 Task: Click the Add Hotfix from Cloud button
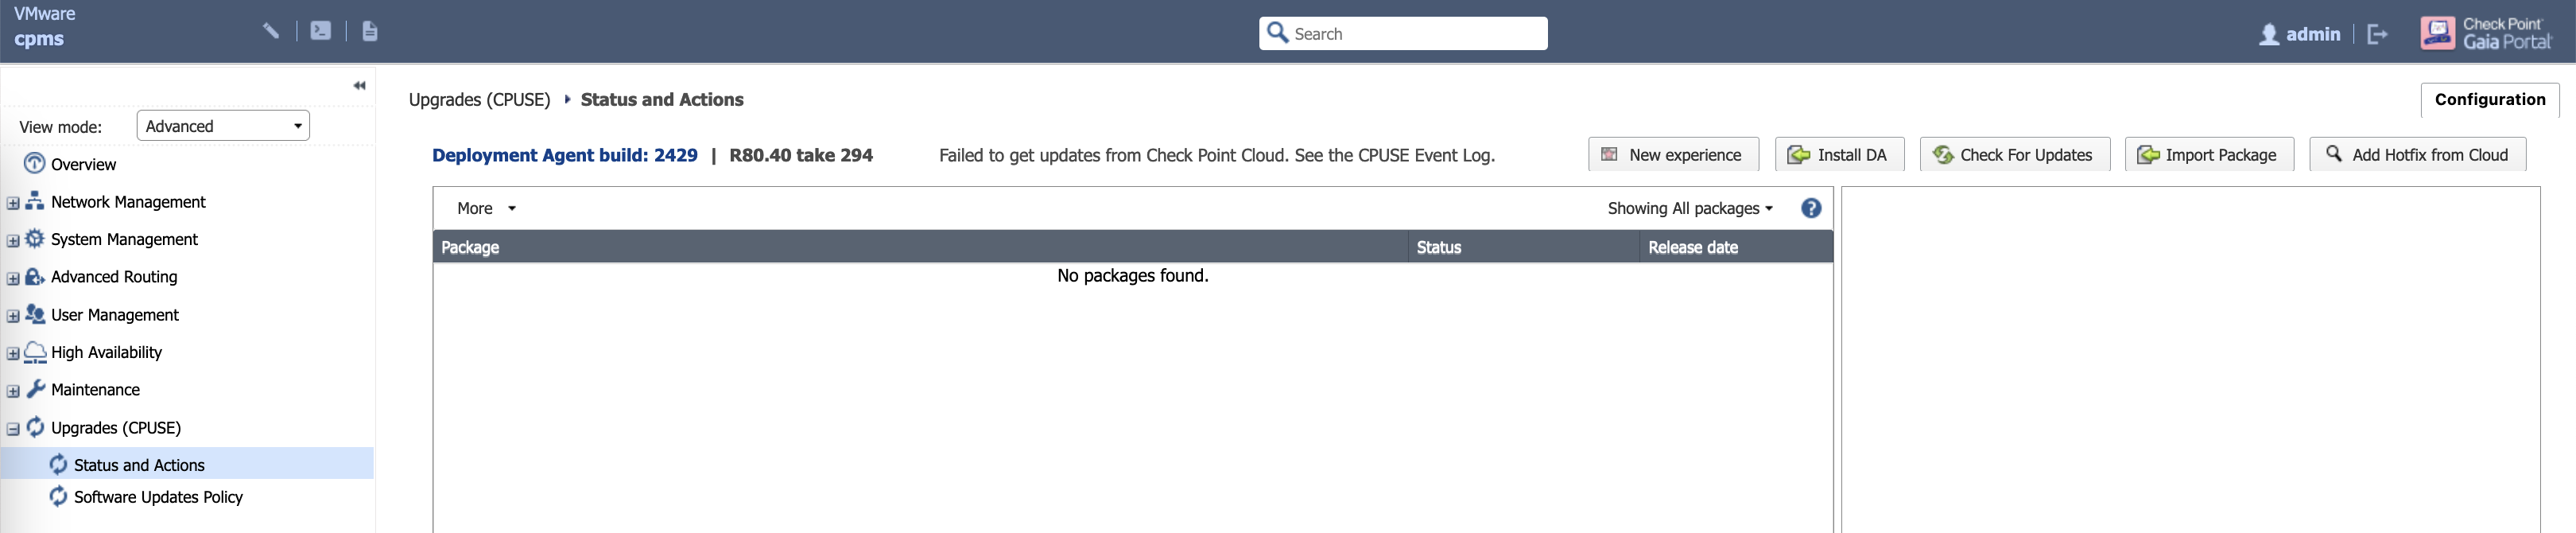click(x=2417, y=155)
